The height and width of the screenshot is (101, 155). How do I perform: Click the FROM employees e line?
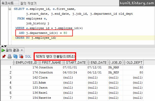pos(32,19)
